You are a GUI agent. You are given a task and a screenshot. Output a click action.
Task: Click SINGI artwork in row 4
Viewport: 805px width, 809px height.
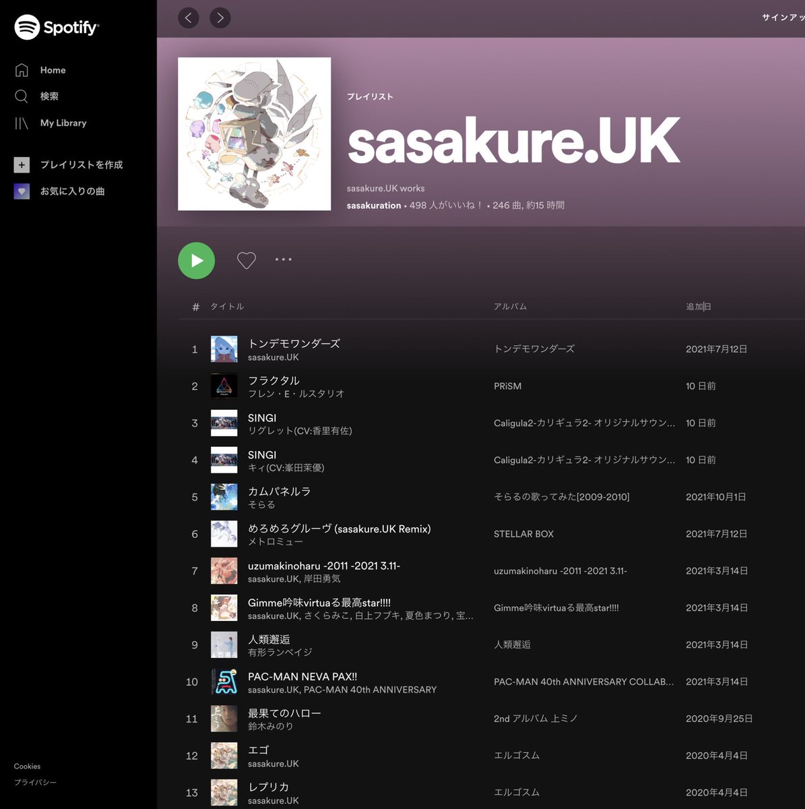click(224, 460)
